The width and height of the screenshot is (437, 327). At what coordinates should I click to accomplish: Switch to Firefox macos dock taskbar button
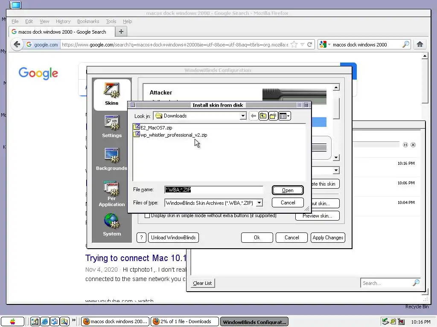click(x=115, y=322)
